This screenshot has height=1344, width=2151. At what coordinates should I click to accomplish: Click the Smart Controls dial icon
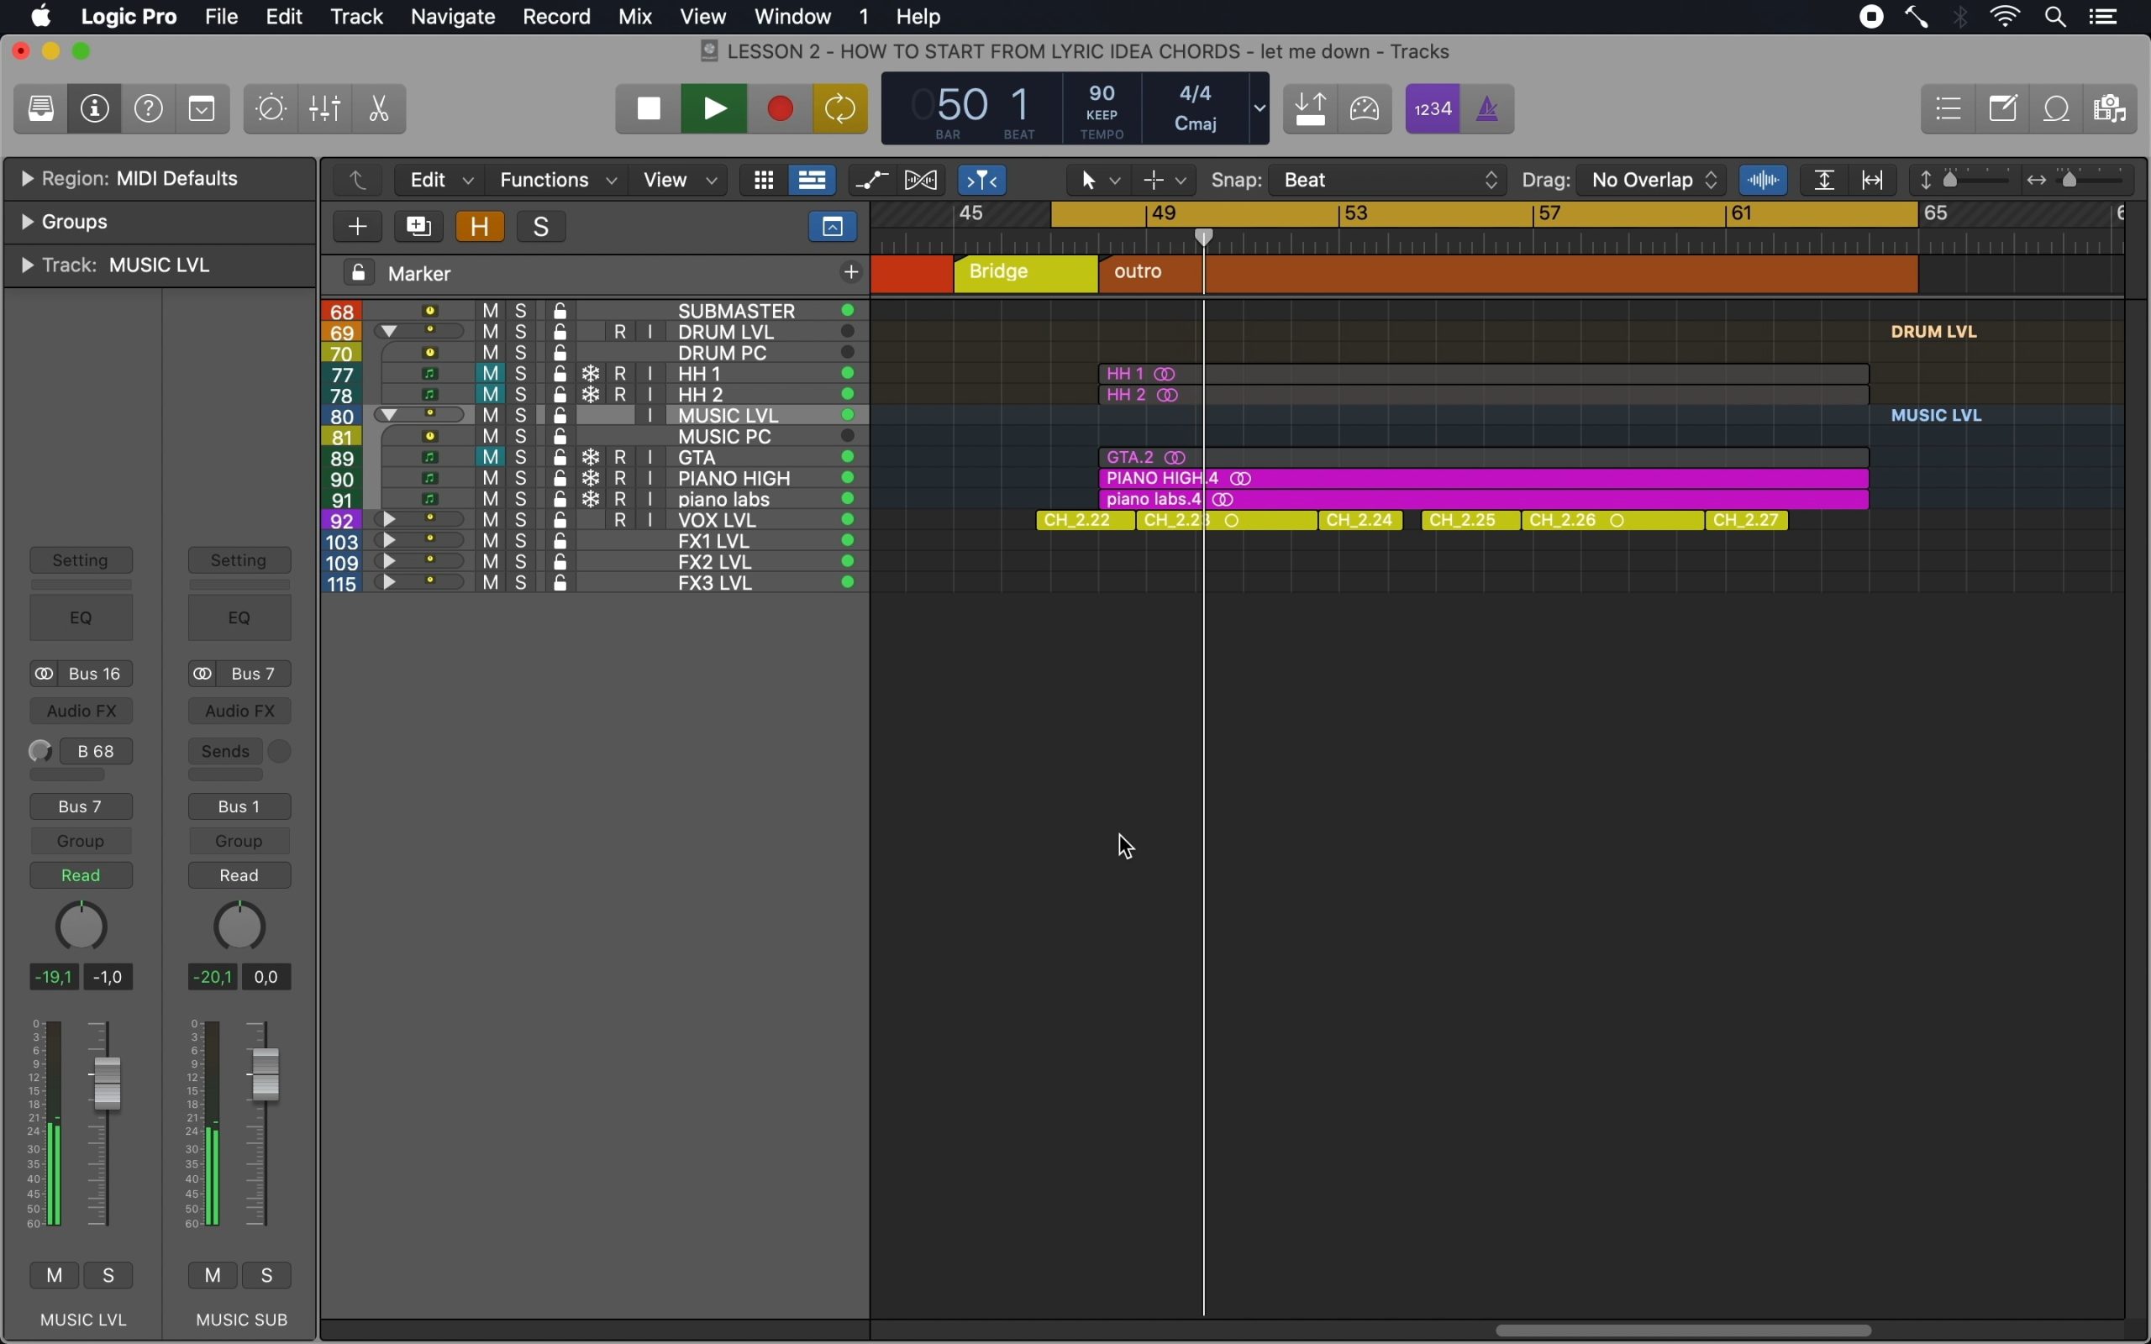coord(271,108)
